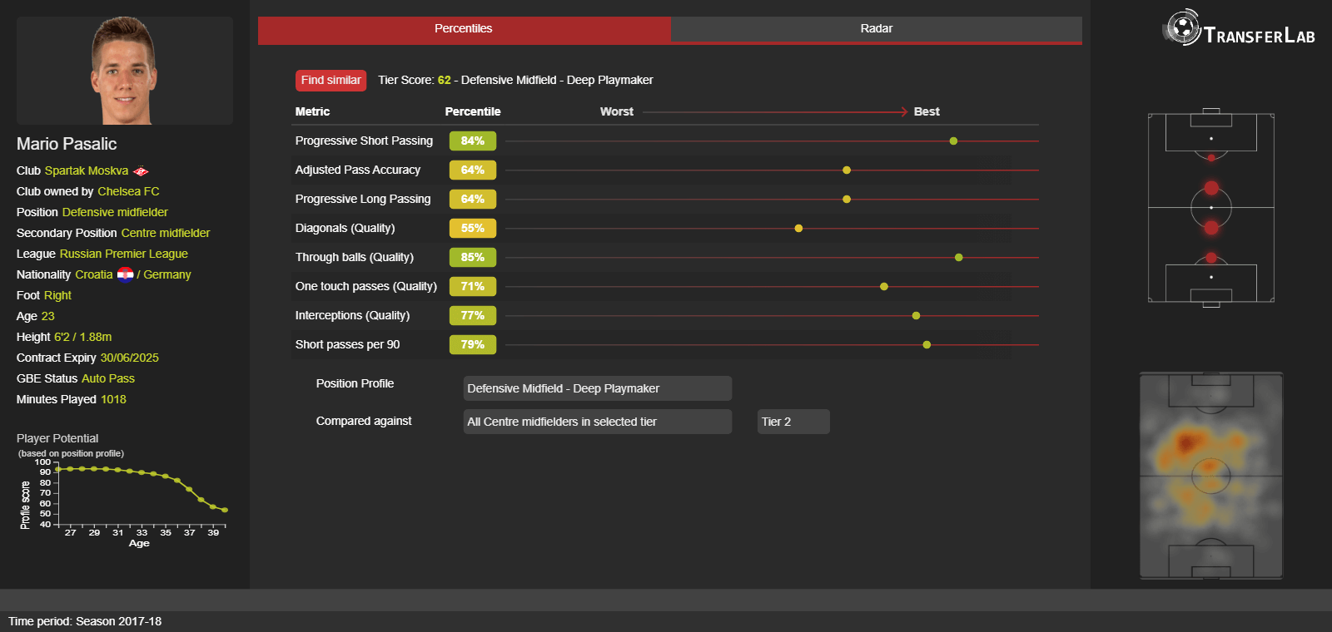Open the pitch position map thumbnail

(x=1211, y=207)
